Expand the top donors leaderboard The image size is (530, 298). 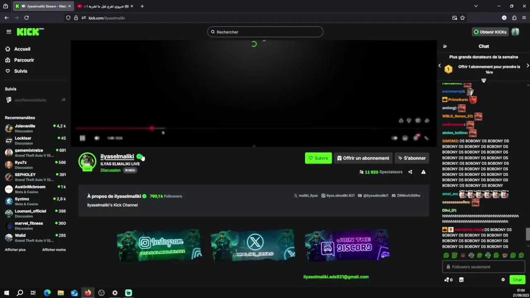click(483, 80)
